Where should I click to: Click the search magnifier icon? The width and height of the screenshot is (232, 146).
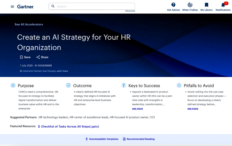[x=53, y=6]
